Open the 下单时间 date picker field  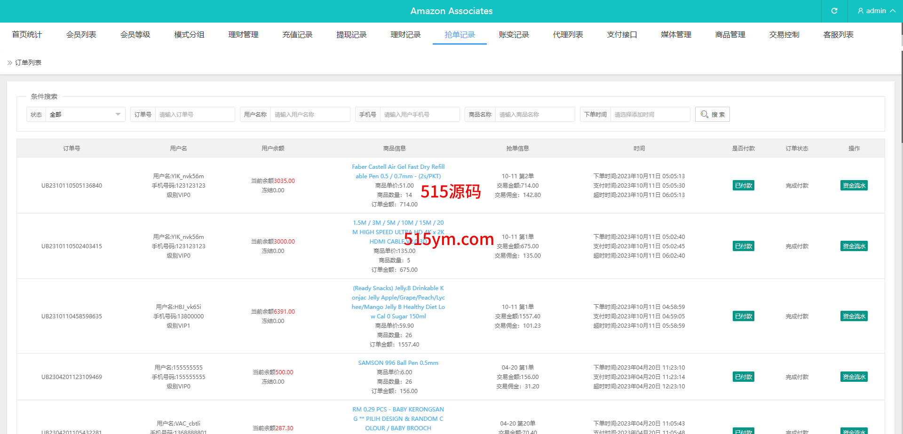650,114
